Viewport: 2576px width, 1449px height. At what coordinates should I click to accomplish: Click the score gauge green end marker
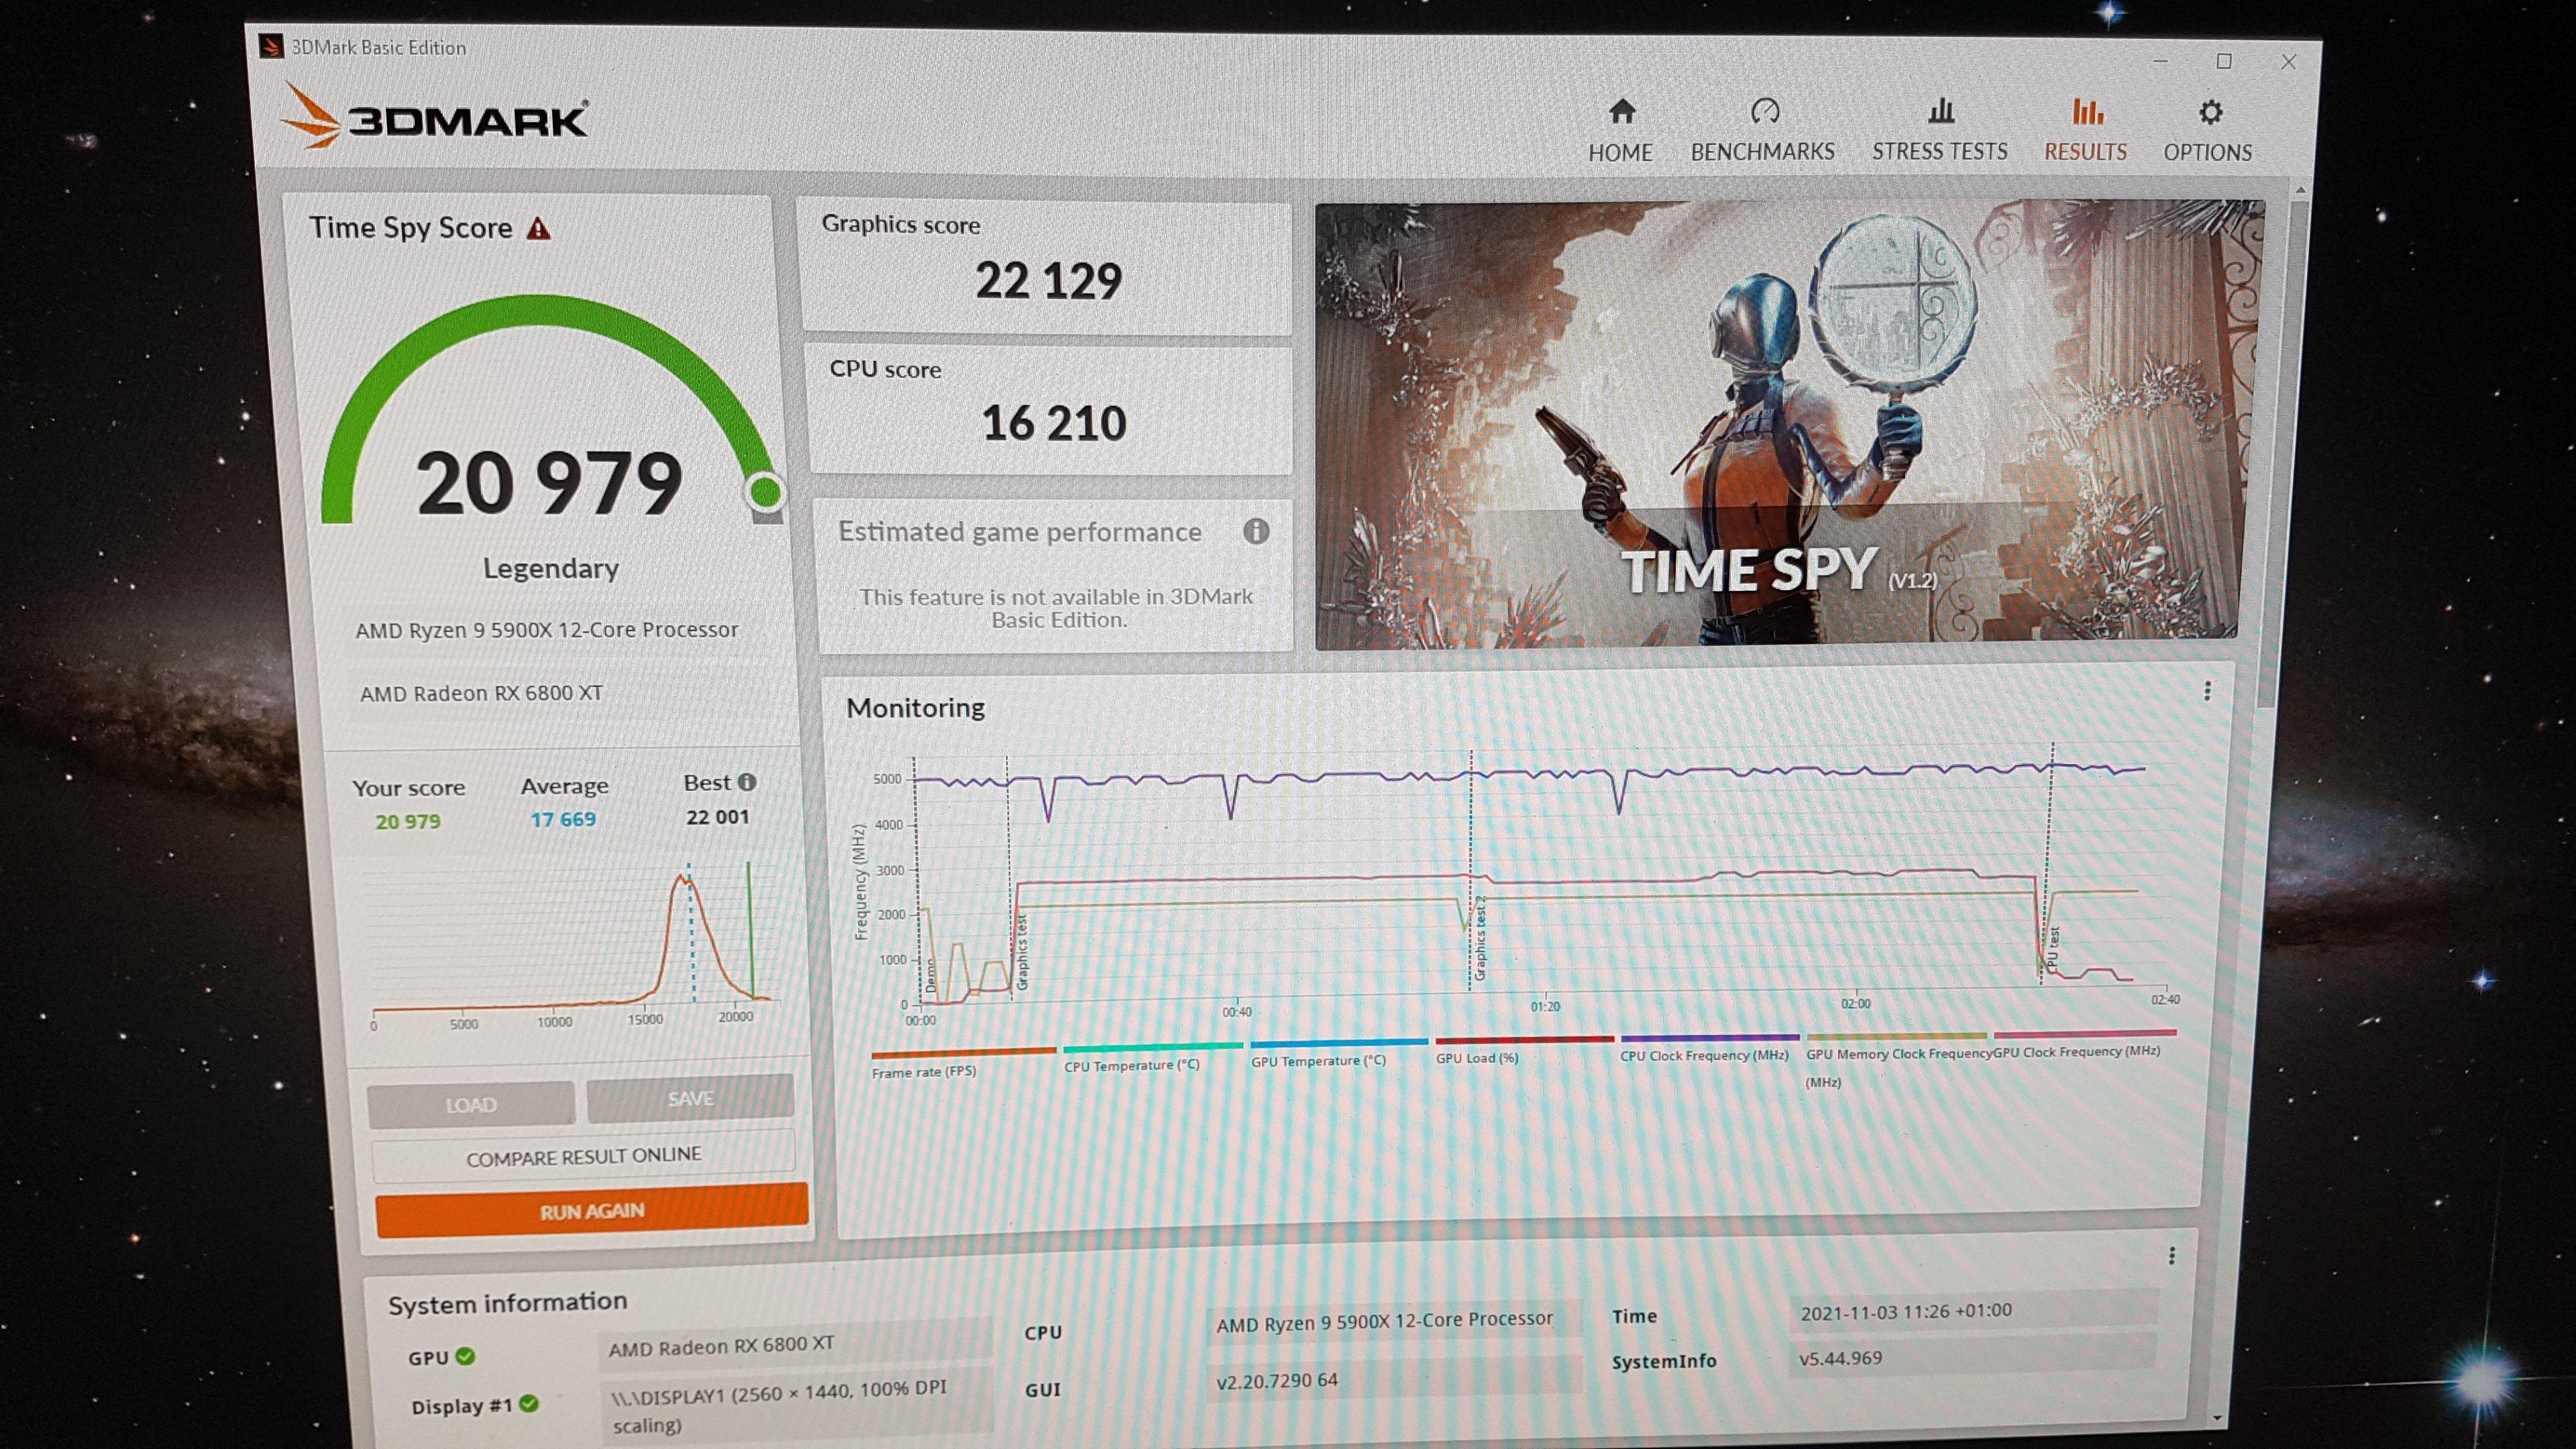[766, 491]
